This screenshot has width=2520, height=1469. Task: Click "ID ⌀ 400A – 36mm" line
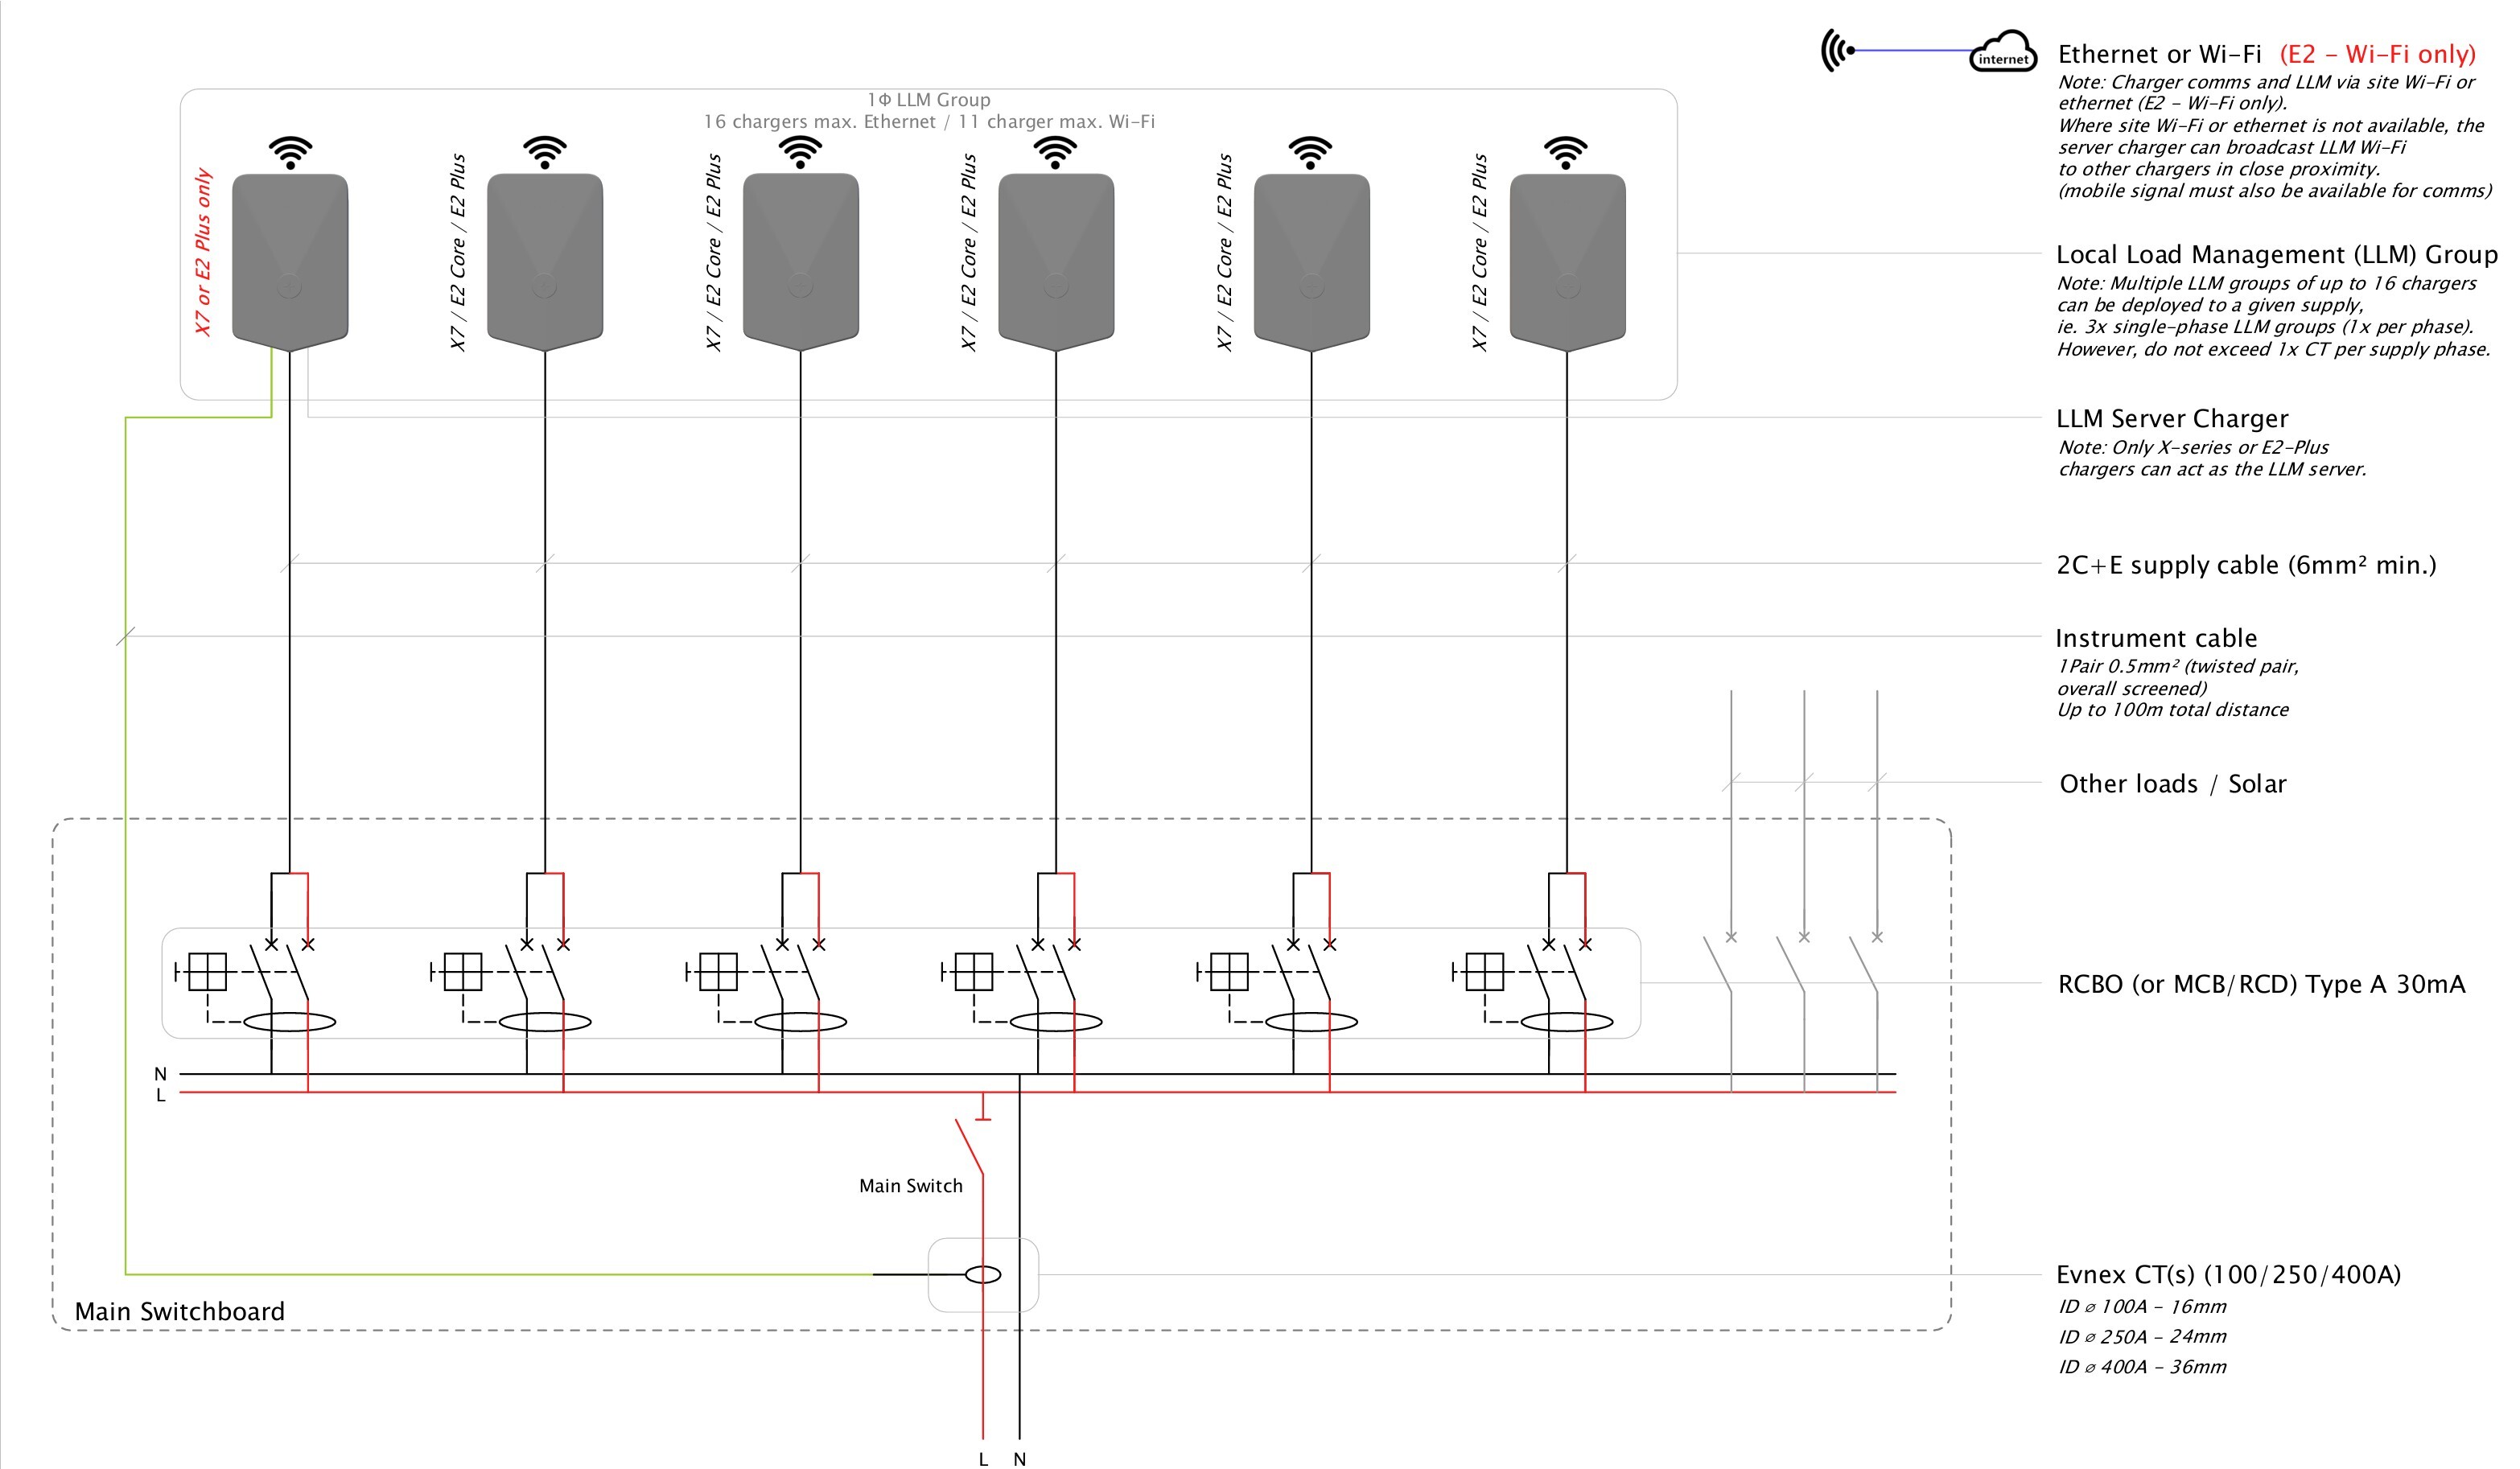tap(2142, 1367)
